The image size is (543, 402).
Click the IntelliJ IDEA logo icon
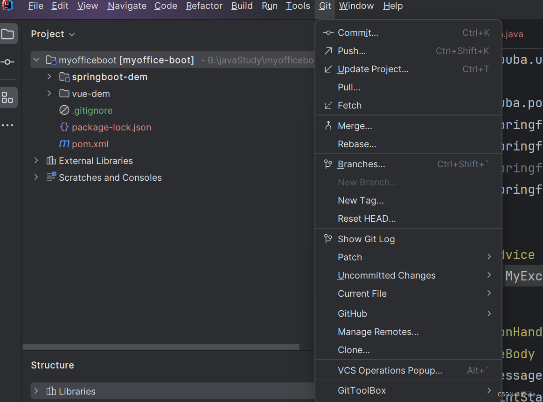7,5
